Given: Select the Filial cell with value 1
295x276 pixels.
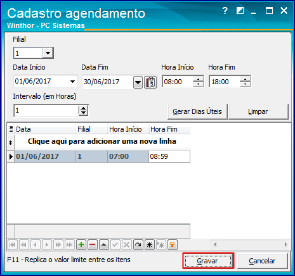Looking at the screenshot, I should click(91, 156).
